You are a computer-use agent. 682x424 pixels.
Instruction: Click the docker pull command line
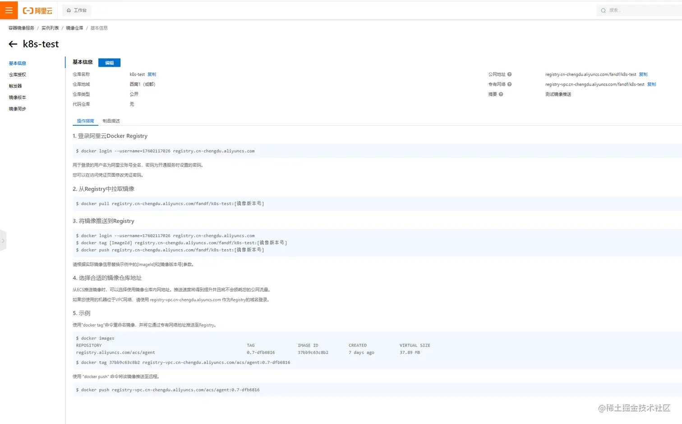pyautogui.click(x=170, y=204)
